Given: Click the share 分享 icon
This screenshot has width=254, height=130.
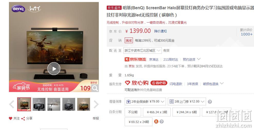Looking at the screenshot, I should 23,119.
